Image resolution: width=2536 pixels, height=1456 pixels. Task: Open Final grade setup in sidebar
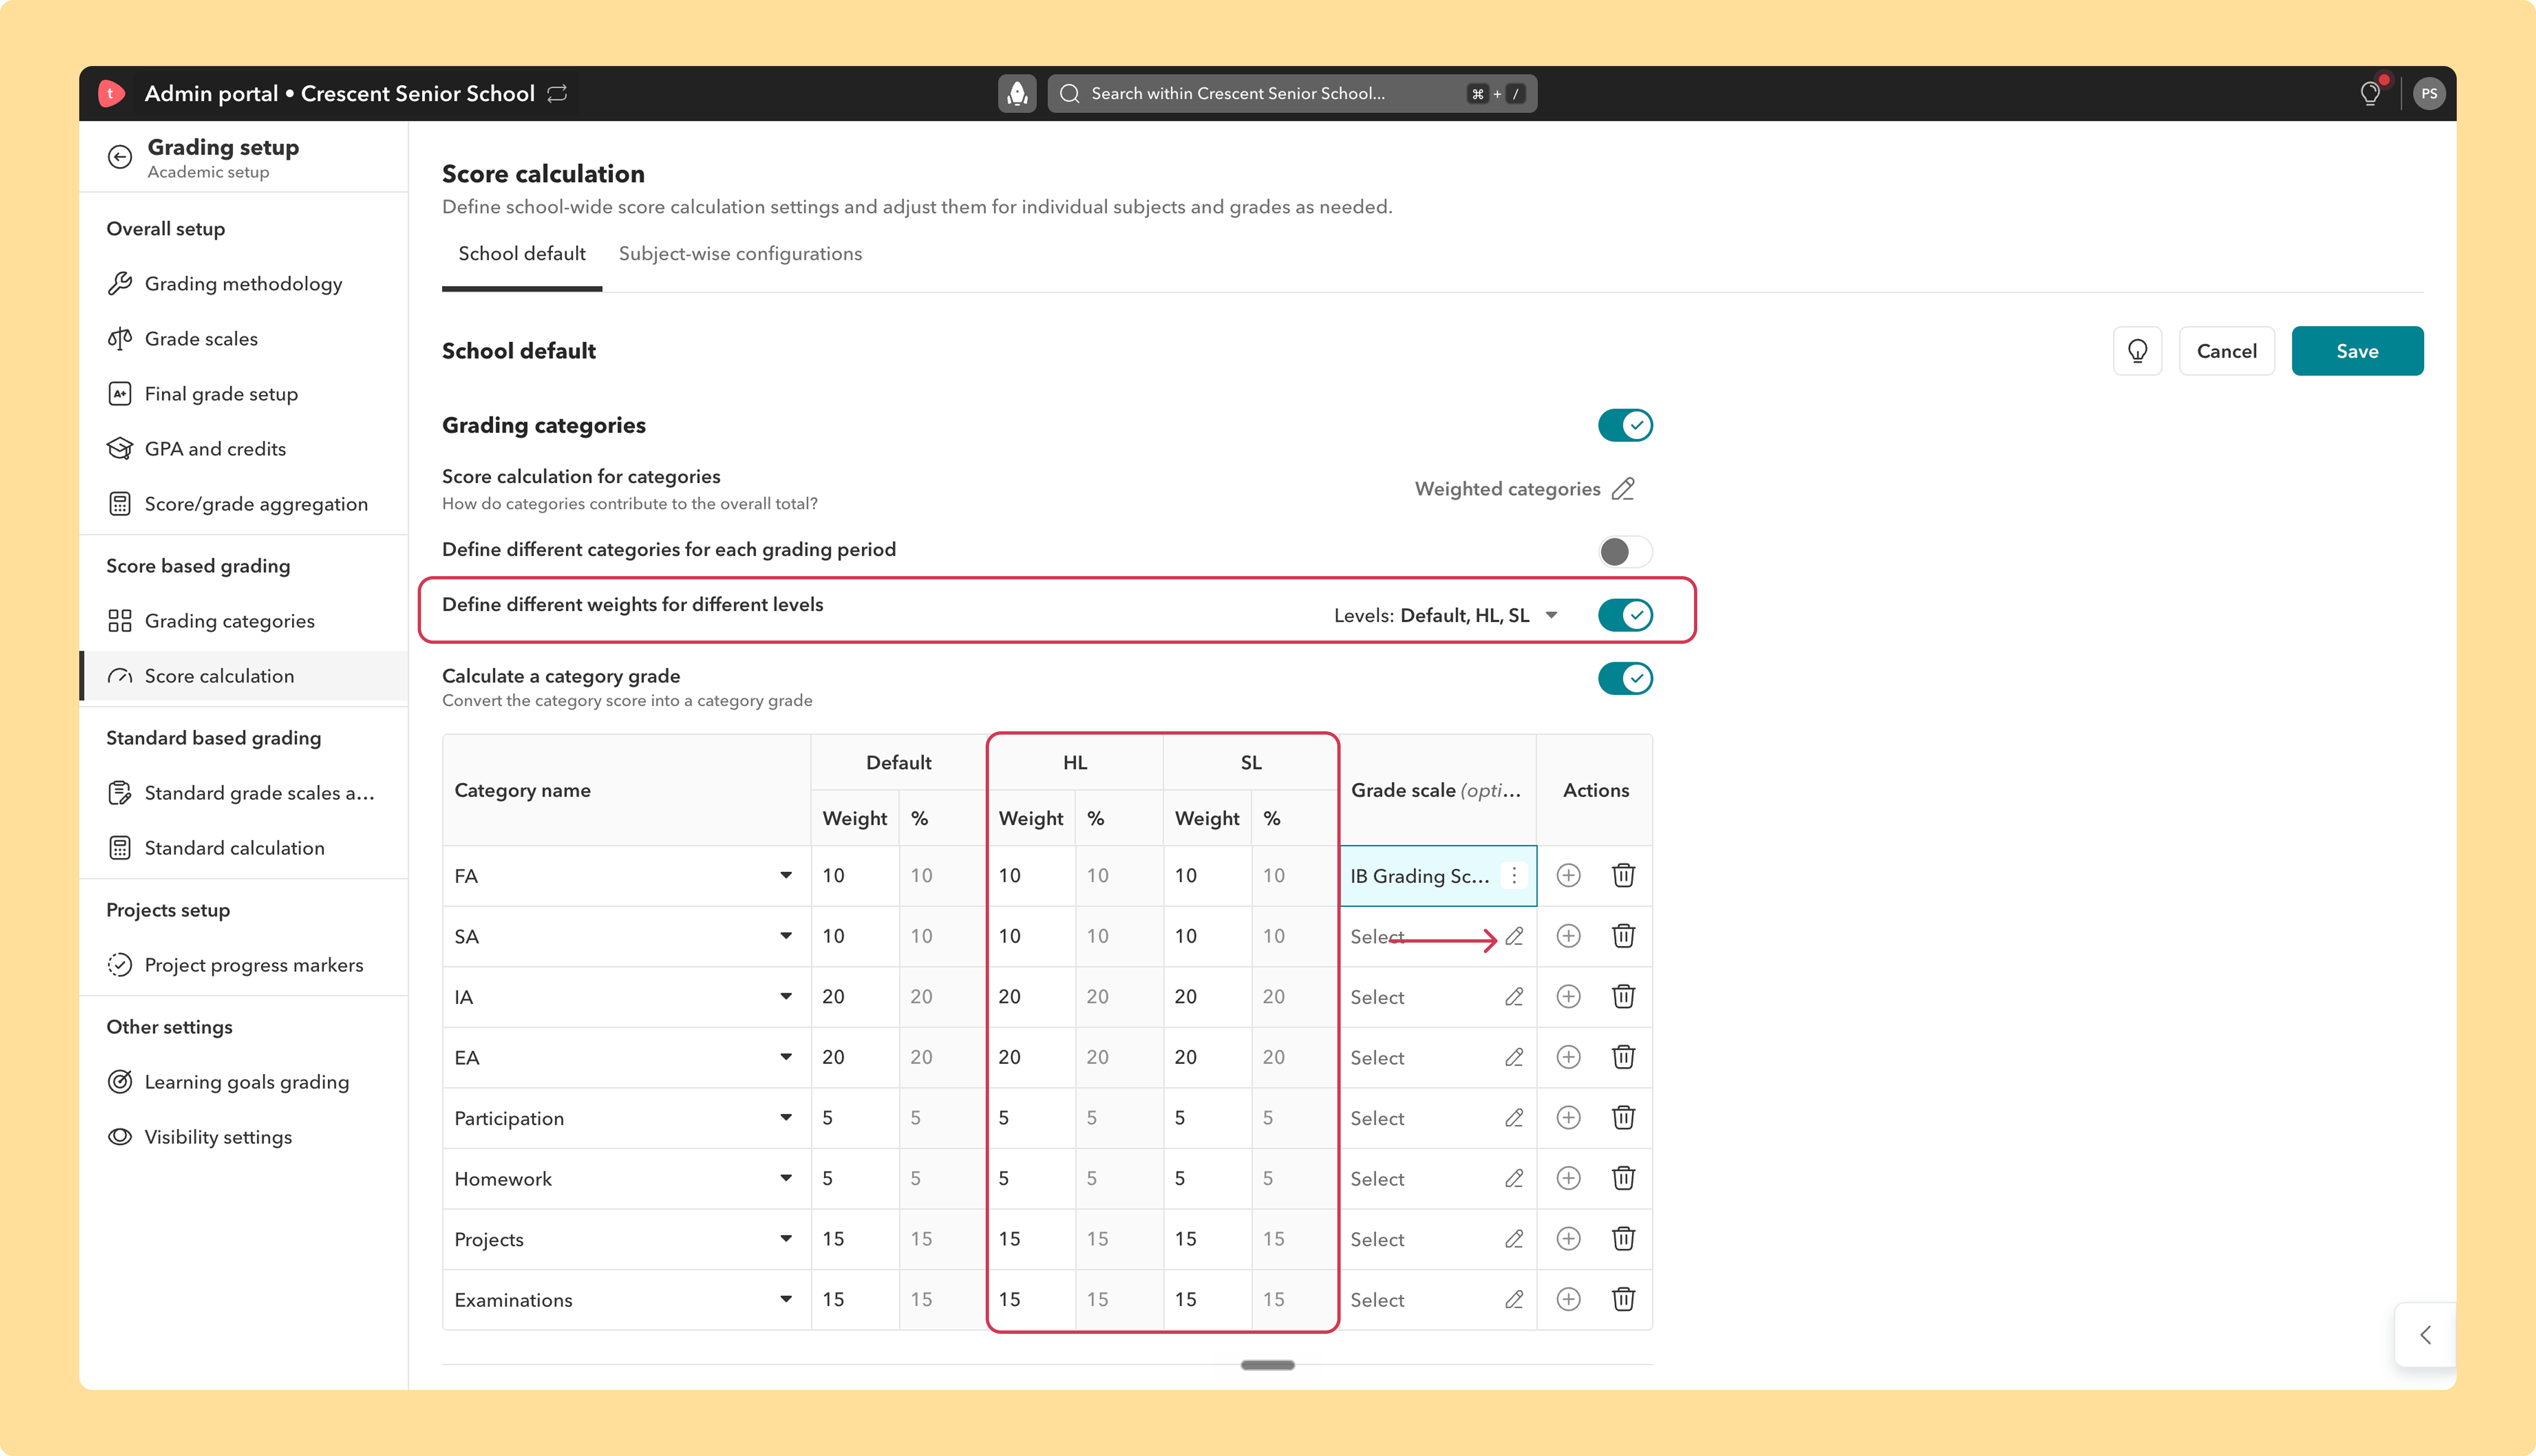[x=244, y=394]
